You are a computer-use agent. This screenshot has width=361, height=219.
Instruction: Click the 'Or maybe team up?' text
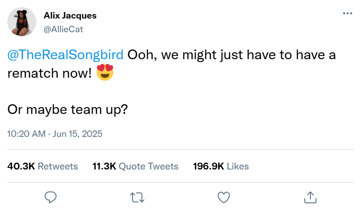pyautogui.click(x=67, y=109)
